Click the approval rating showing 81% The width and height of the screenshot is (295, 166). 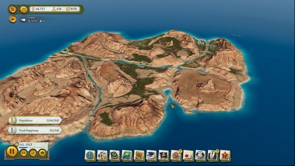tap(72, 9)
